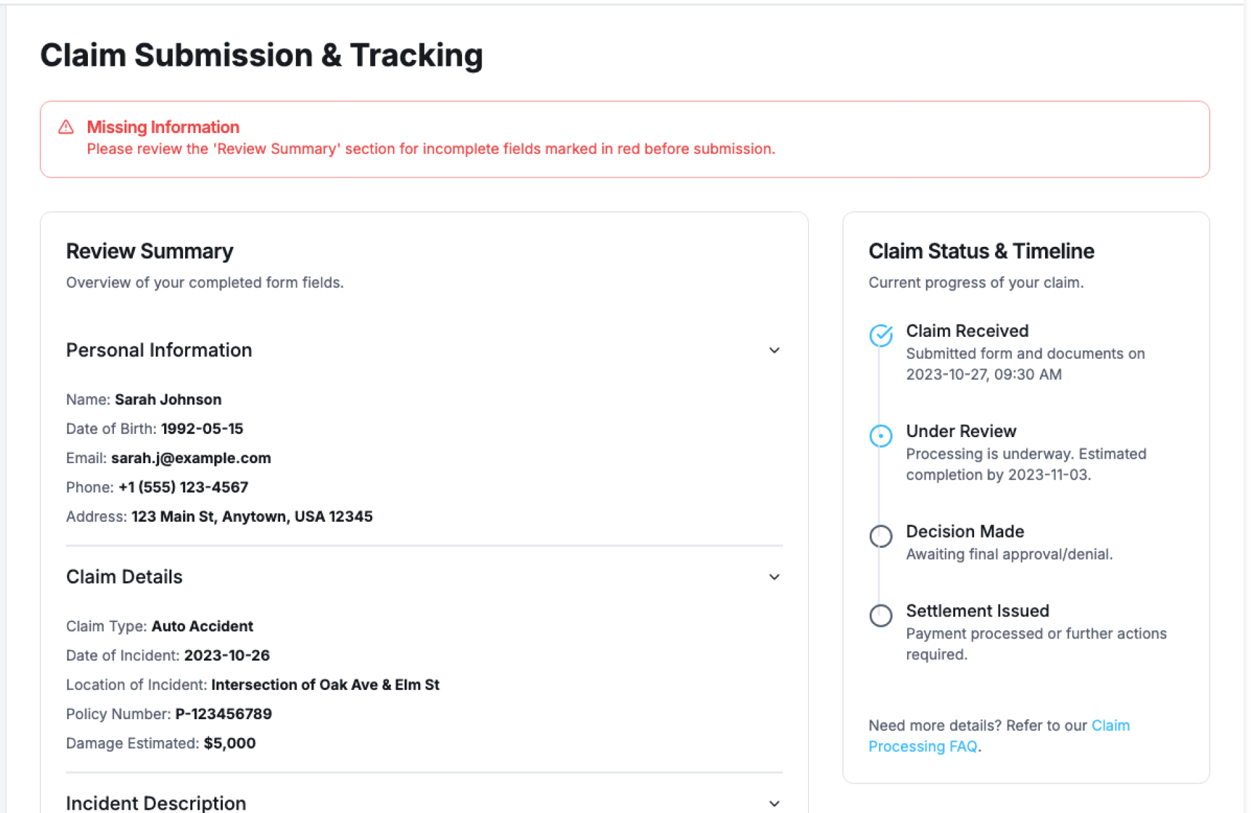
Task: Select the email sarah.j@example.com
Action: click(x=191, y=458)
